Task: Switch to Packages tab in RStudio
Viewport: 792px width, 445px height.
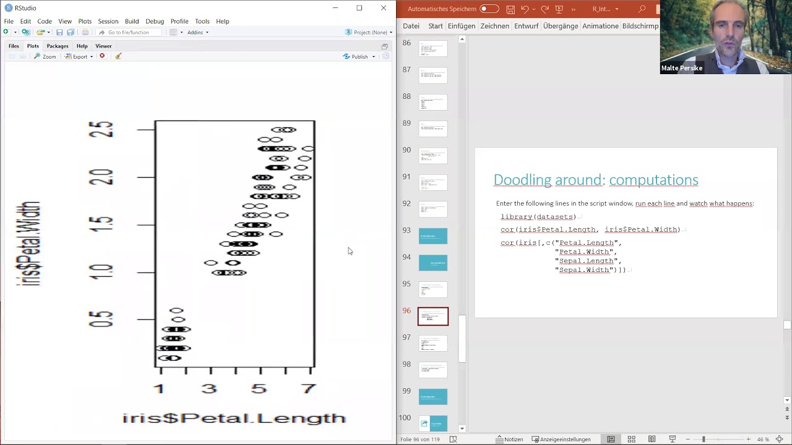Action: click(58, 46)
